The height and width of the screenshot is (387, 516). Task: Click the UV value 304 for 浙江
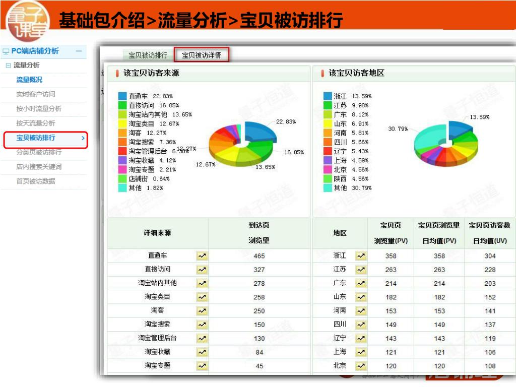490,256
